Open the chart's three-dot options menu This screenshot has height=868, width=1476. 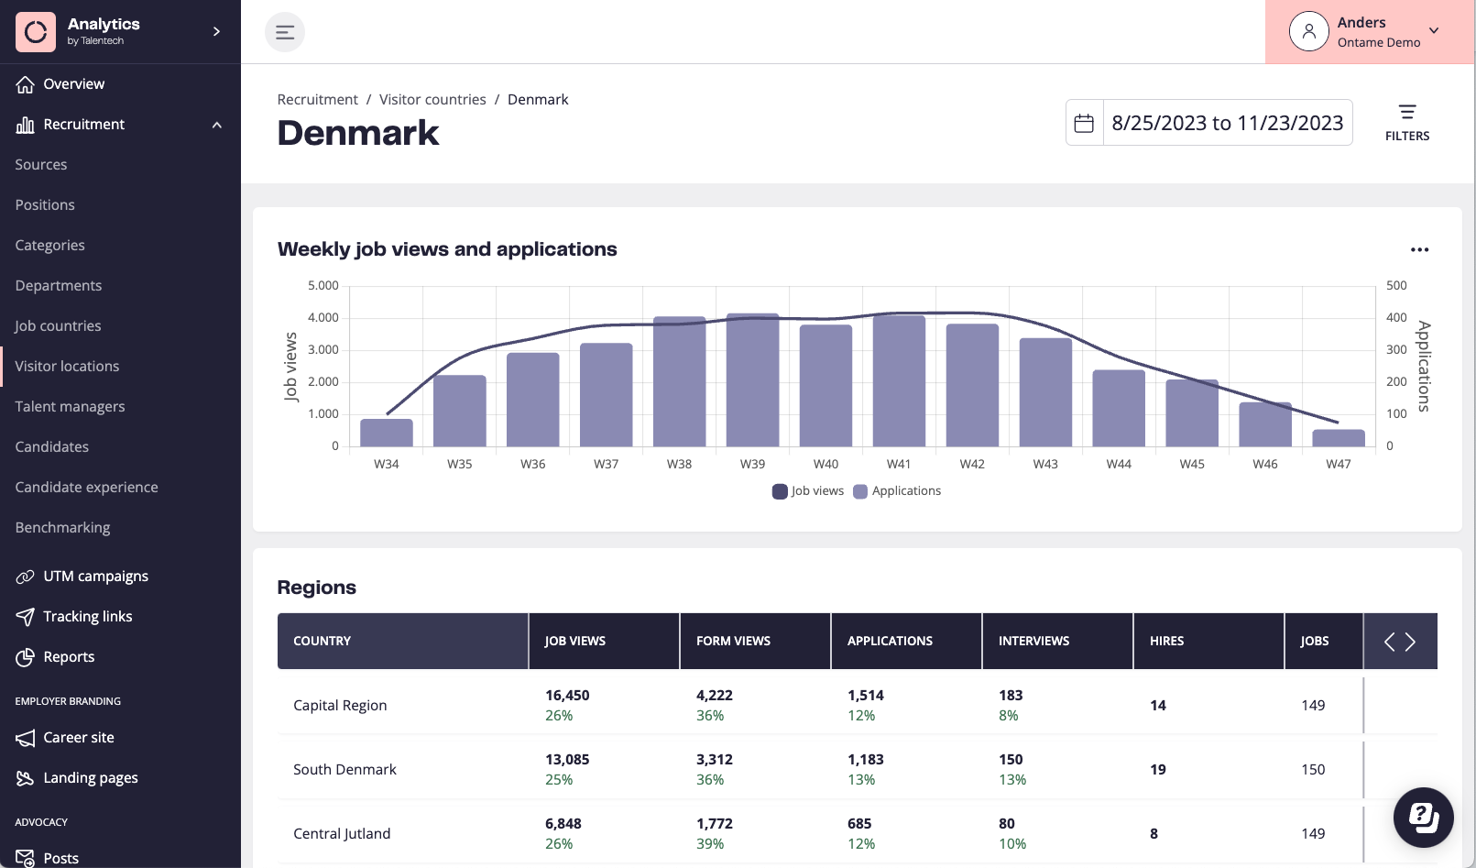coord(1419,250)
